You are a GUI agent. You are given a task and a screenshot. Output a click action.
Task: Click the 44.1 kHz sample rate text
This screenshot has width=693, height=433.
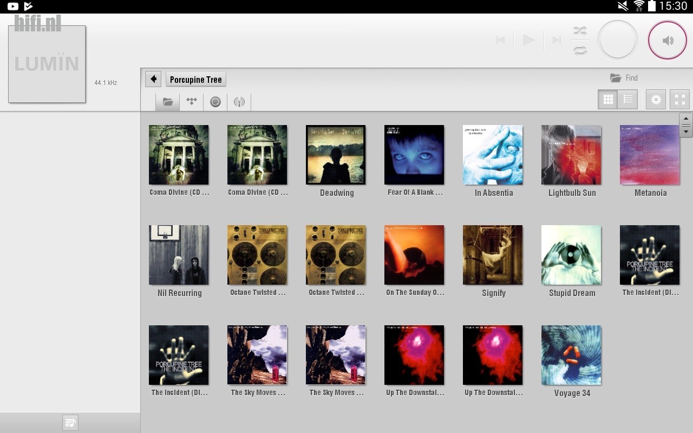point(106,83)
